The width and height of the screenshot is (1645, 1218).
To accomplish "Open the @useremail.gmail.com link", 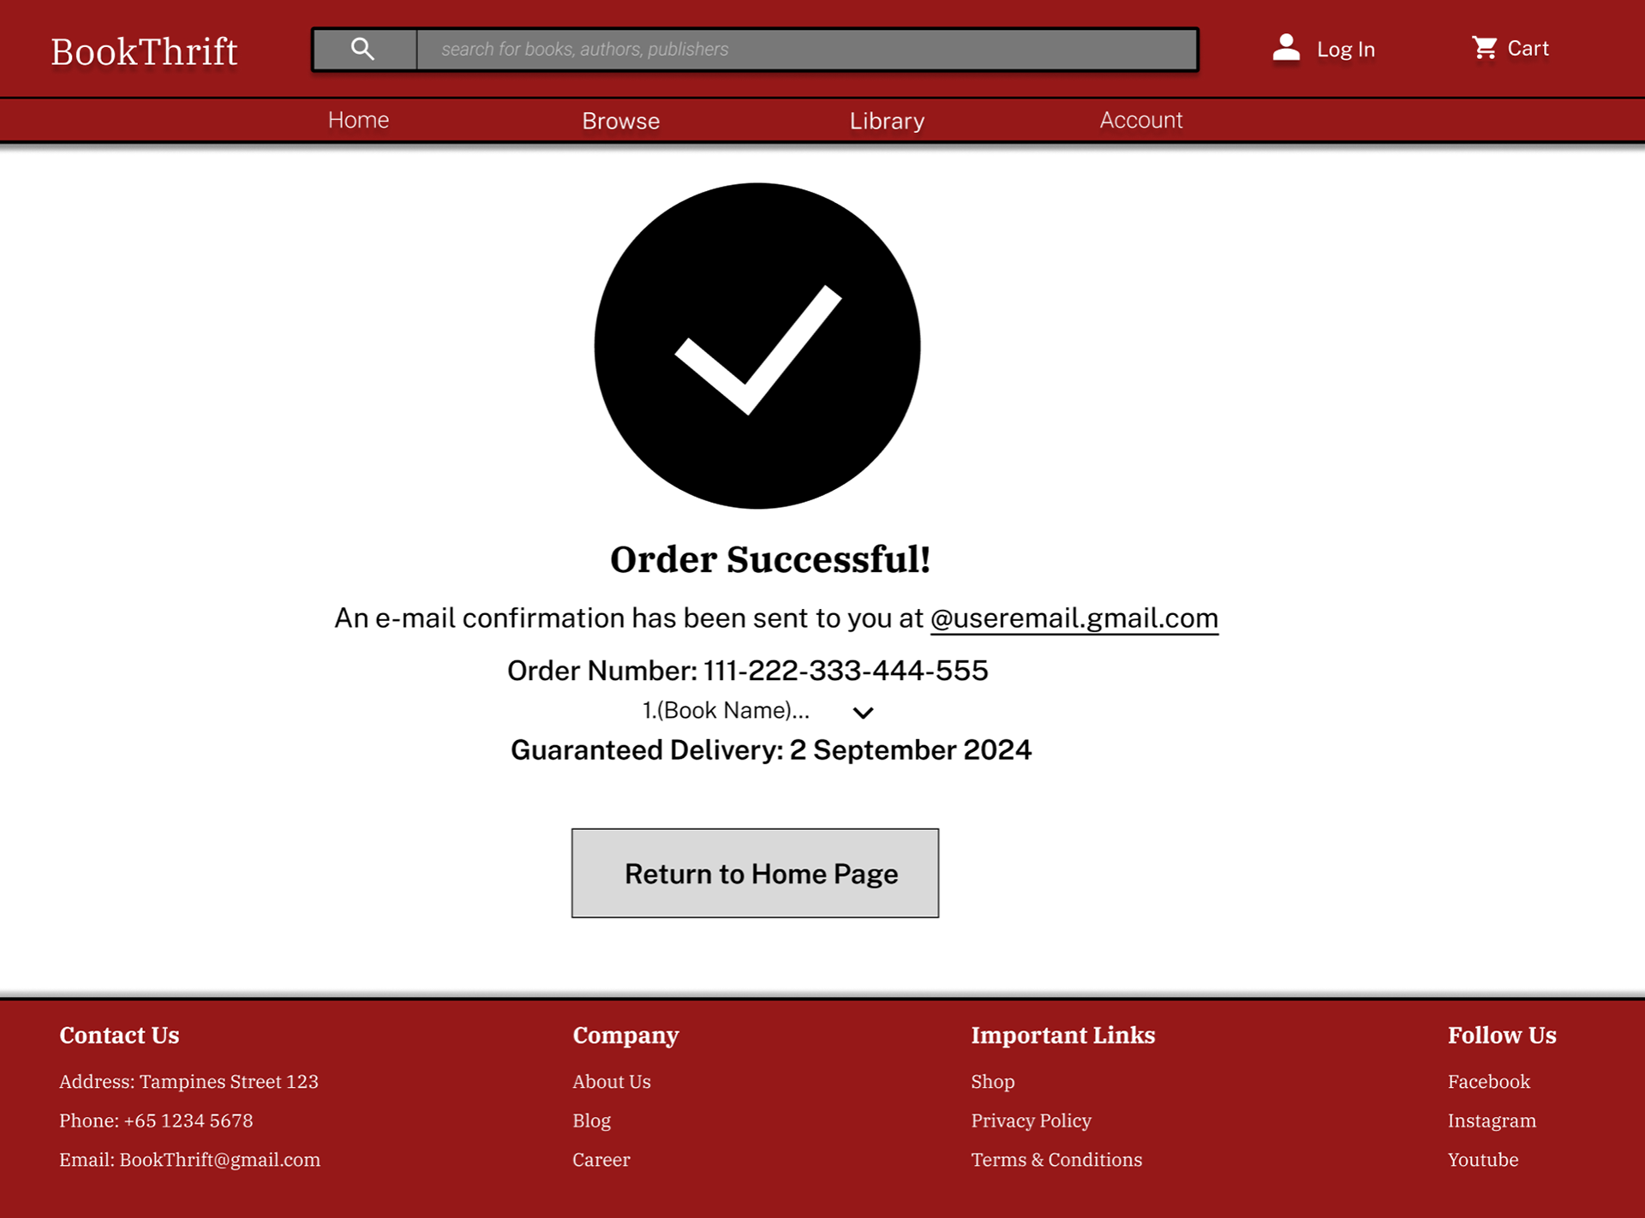I will tap(1074, 618).
